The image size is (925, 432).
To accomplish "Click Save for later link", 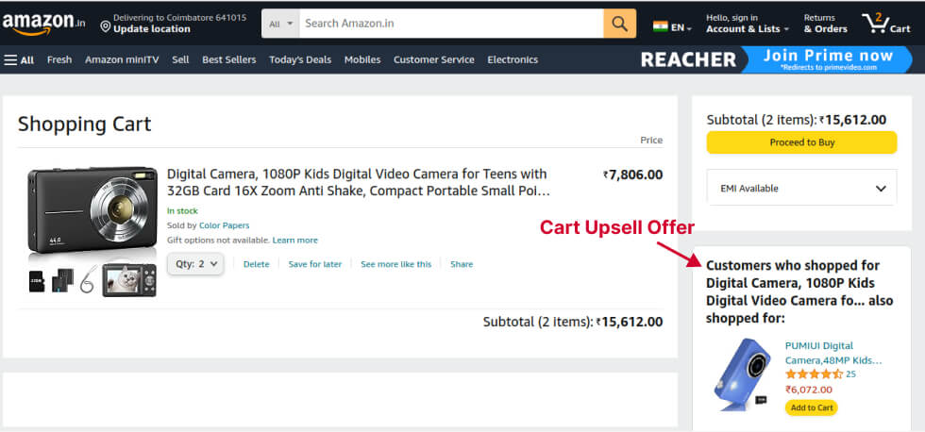I will [x=315, y=264].
